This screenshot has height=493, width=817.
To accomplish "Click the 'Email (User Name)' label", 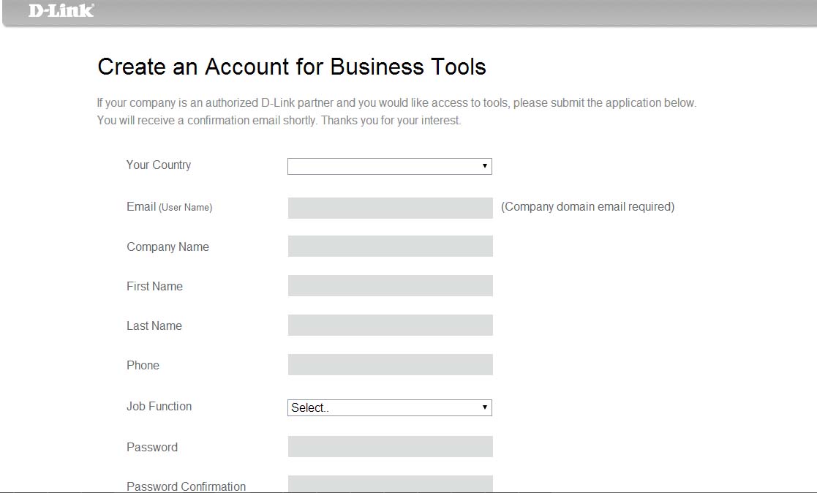I will pos(169,207).
